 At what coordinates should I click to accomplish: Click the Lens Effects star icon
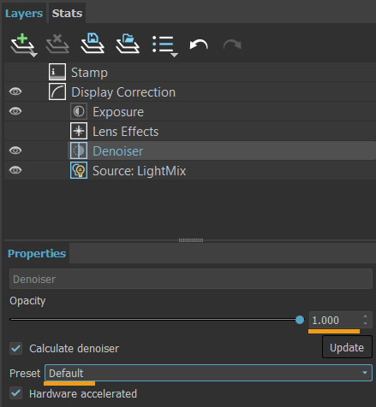tap(79, 131)
